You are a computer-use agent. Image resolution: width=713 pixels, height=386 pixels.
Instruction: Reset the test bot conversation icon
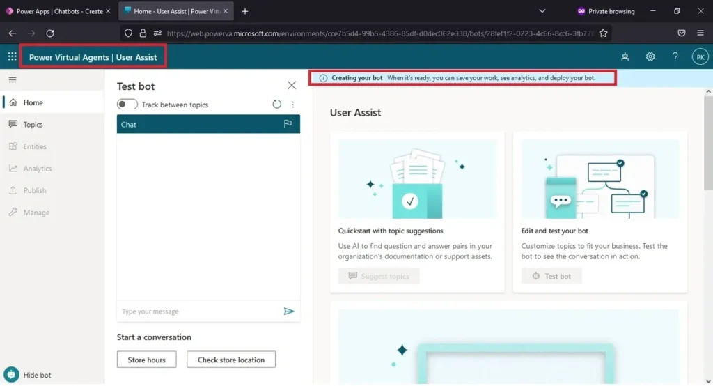click(276, 105)
